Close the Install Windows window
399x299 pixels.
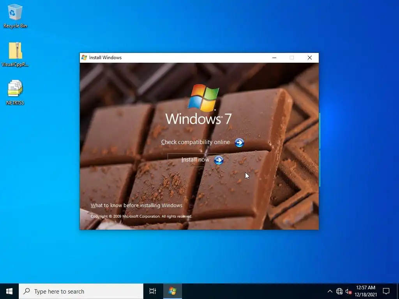point(310,58)
